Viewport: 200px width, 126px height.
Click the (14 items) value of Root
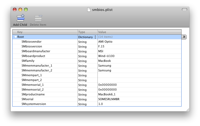pyautogui.click(x=105, y=37)
